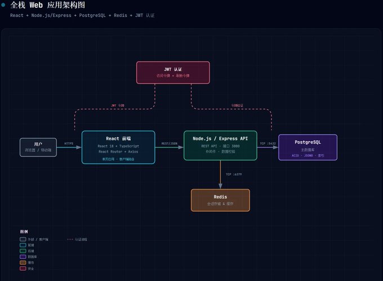The width and height of the screenshot is (383, 281).
Task: Select the JWT 认证 node
Action: click(x=173, y=73)
